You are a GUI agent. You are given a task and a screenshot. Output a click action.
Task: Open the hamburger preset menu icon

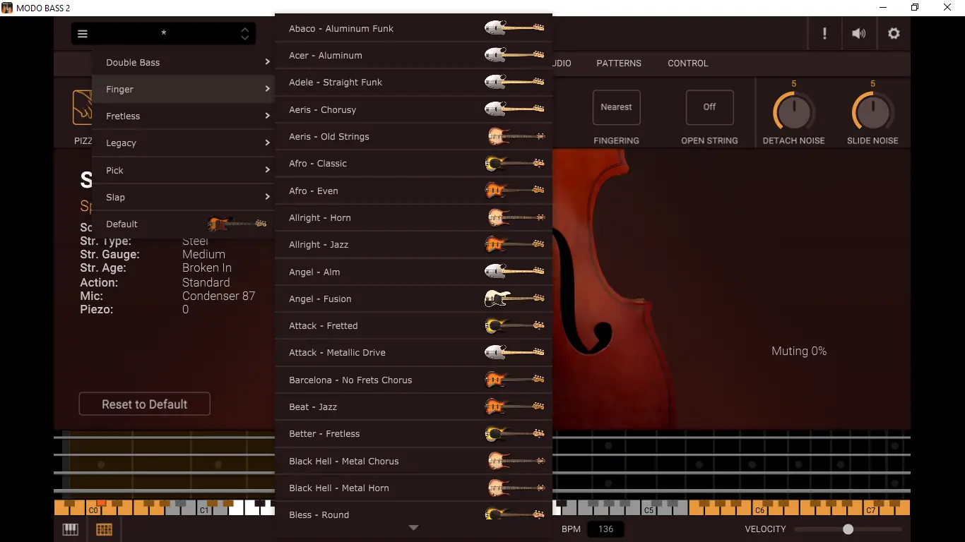(83, 34)
